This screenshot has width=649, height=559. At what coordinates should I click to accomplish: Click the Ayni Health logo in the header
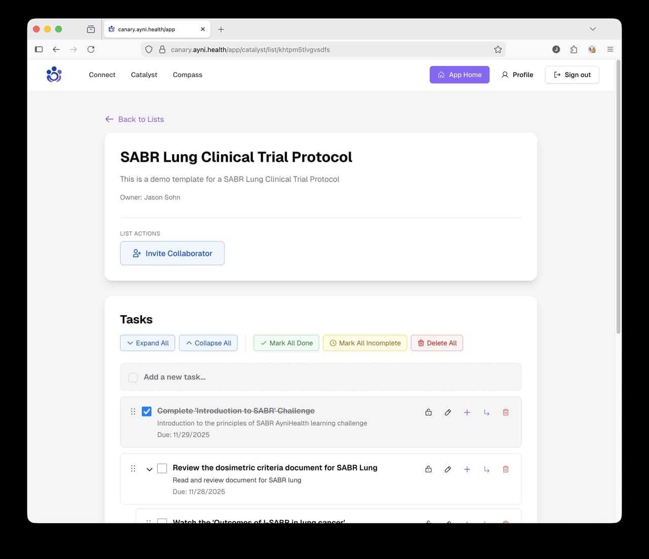pos(54,75)
